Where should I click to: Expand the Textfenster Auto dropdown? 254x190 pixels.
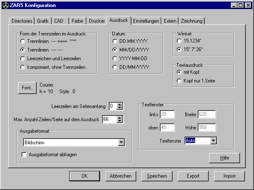click(213, 141)
